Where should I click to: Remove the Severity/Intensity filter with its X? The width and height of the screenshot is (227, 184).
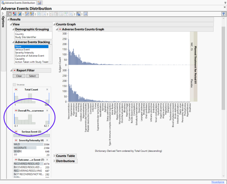coord(47,140)
